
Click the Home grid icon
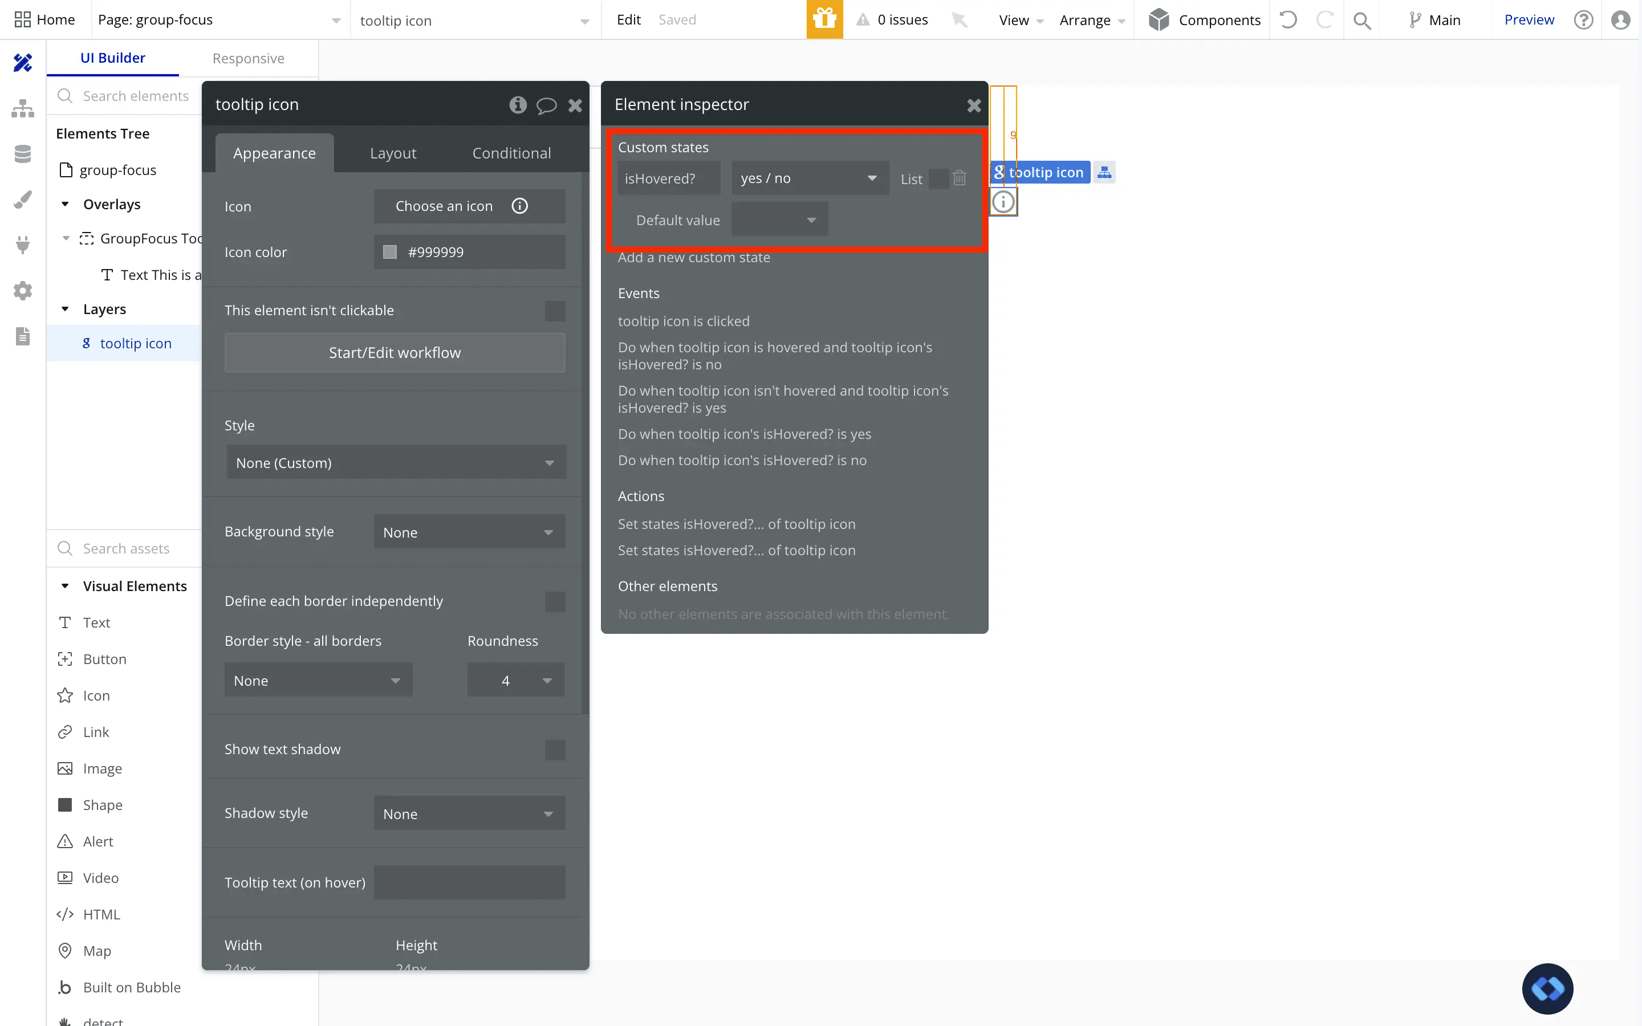pyautogui.click(x=22, y=20)
